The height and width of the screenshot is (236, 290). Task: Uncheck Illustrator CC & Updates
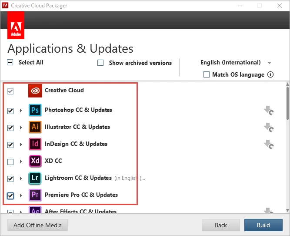(x=10, y=128)
